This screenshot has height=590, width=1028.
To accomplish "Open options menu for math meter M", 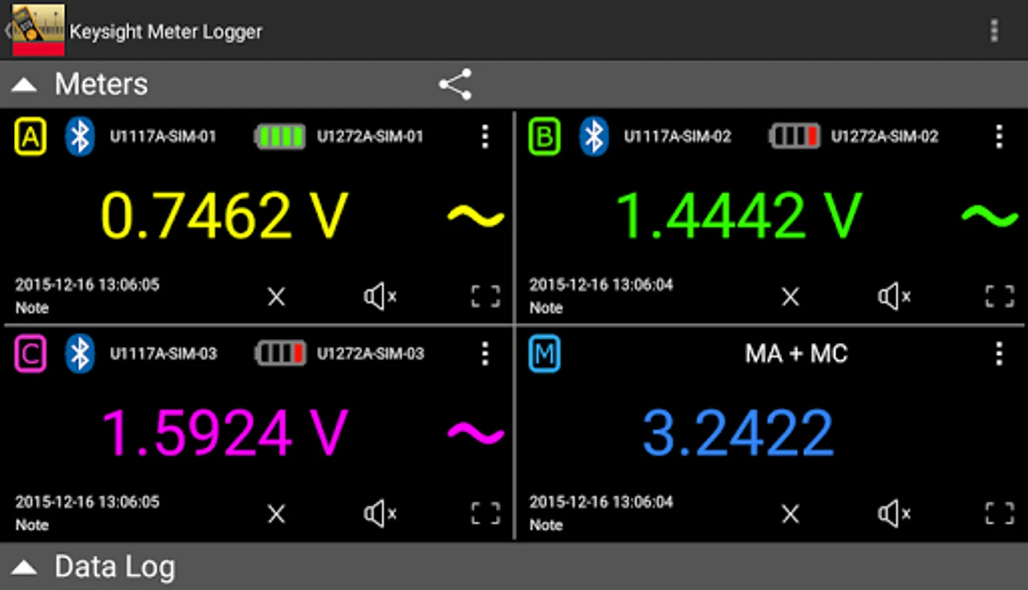I will click(999, 353).
